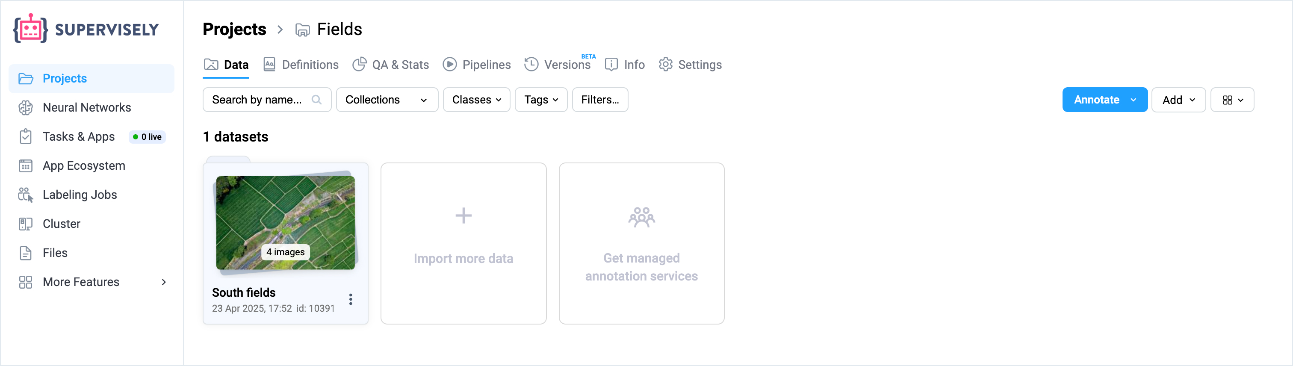Click the Filters... button
Viewport: 1293px width, 366px height.
point(600,100)
